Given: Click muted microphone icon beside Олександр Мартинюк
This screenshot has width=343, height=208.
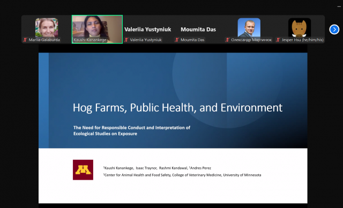Looking at the screenshot, I should point(227,40).
